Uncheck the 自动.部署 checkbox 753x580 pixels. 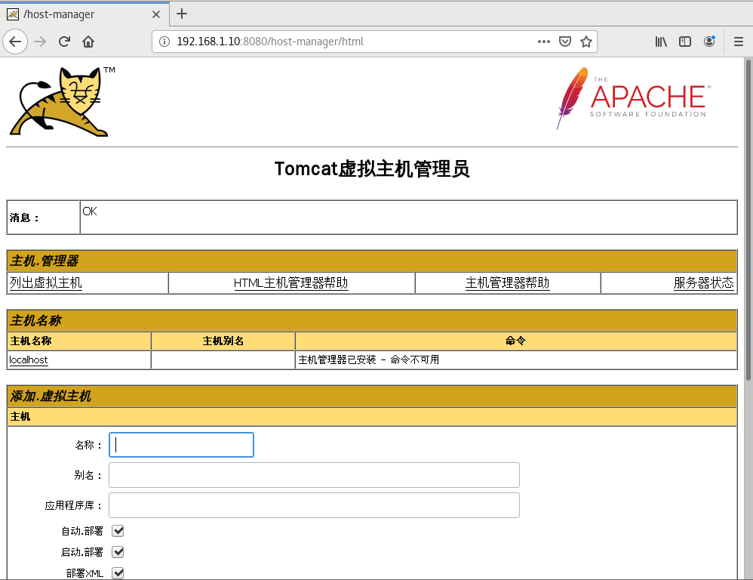pos(118,531)
